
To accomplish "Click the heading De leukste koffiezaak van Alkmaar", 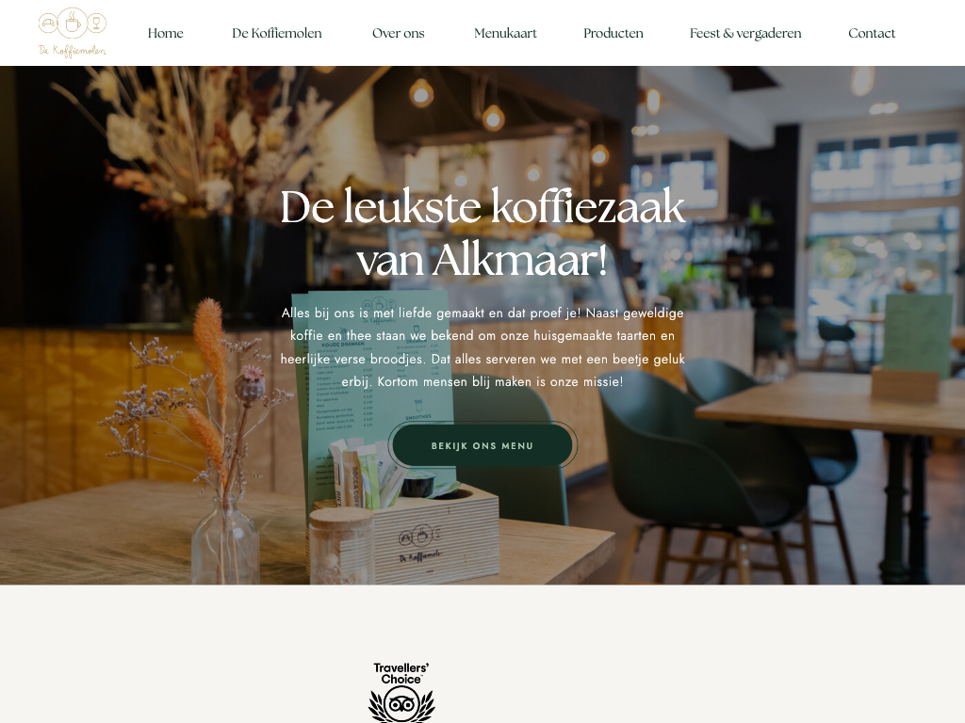I will tap(482, 233).
